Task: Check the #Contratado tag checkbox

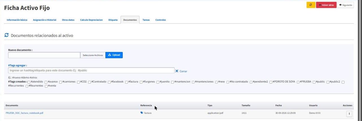Action: tap(89, 82)
